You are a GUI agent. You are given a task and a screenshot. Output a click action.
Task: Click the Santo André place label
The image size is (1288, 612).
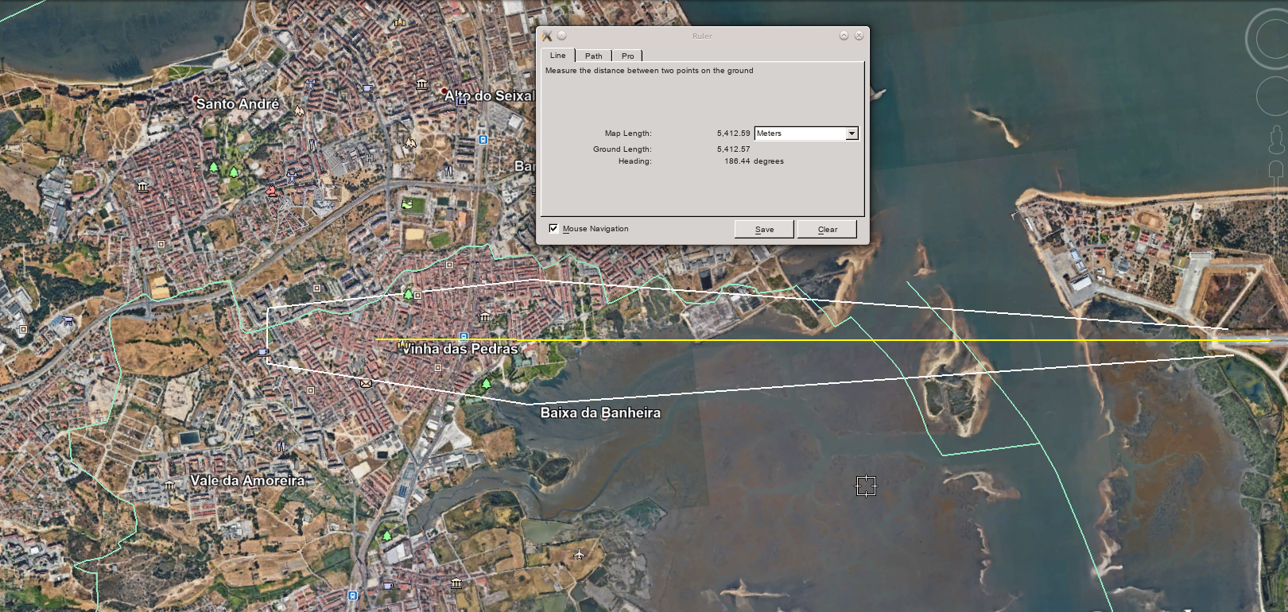pyautogui.click(x=238, y=104)
